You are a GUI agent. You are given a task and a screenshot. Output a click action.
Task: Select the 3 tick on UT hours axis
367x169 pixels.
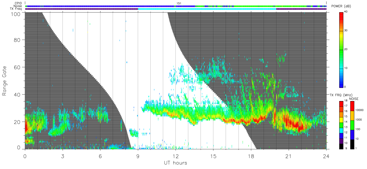[62, 156]
